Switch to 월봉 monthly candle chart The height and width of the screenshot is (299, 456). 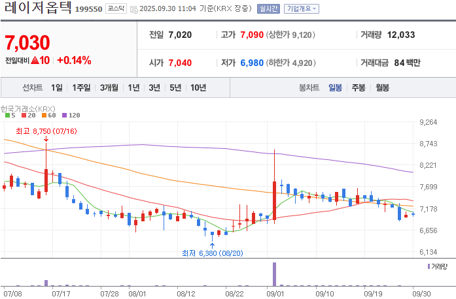coord(383,87)
